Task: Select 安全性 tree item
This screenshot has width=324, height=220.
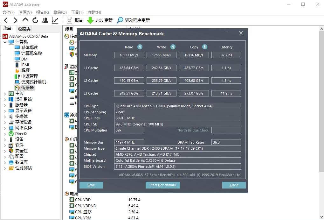Action: pos(18,151)
